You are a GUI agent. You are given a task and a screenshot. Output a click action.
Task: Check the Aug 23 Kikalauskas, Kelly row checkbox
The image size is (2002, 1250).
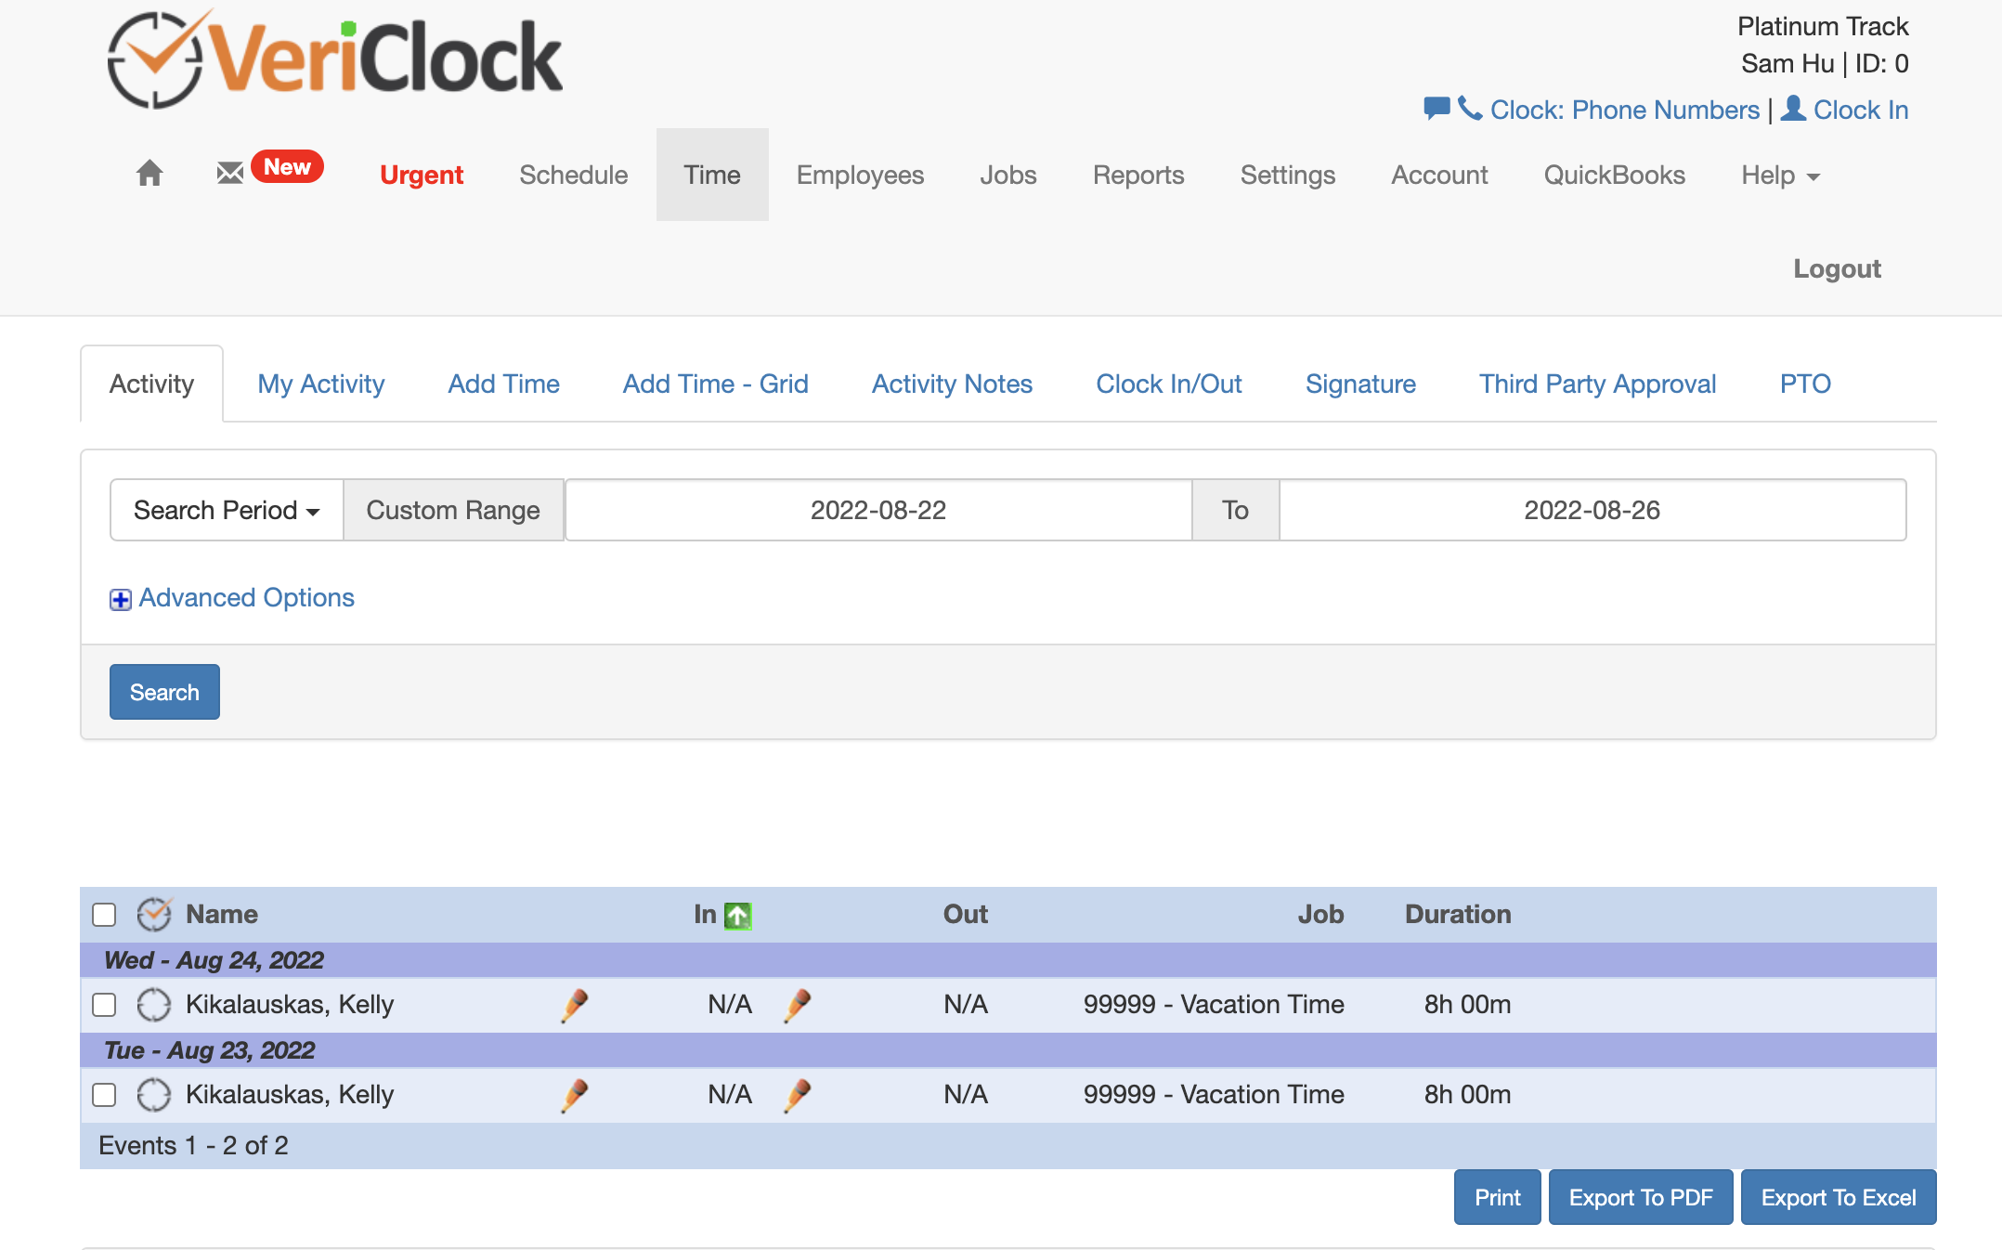click(x=104, y=1095)
